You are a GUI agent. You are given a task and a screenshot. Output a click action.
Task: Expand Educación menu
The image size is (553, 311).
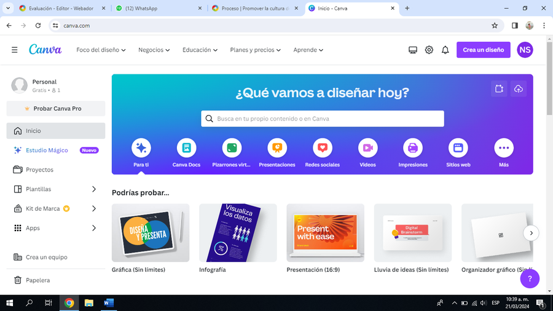[200, 50]
